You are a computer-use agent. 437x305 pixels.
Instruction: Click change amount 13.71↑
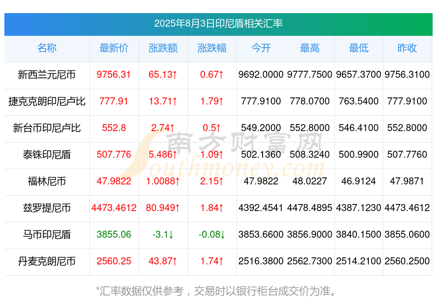pyautogui.click(x=163, y=101)
